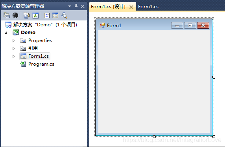Open the Solution Explorer window options dropdown arrow
The width and height of the screenshot is (225, 147).
point(70,6)
